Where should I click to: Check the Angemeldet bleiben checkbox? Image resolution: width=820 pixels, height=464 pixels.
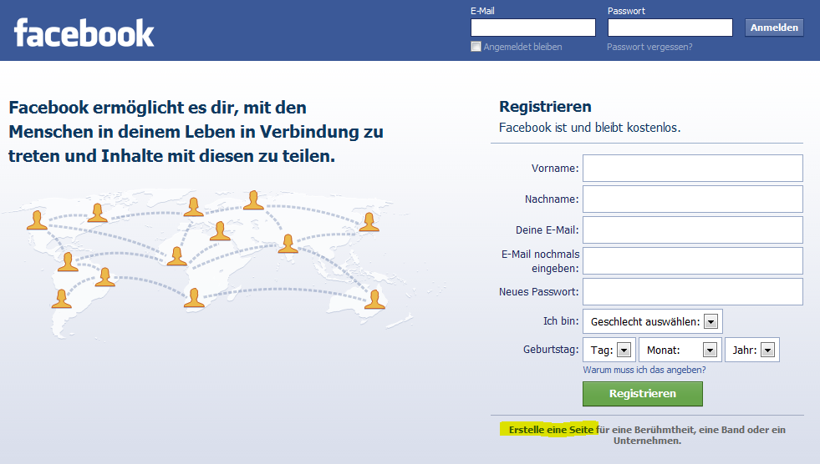pyautogui.click(x=476, y=47)
